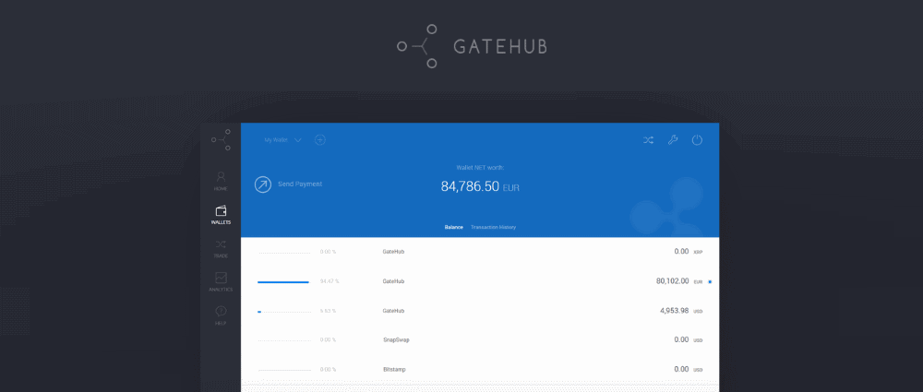The image size is (923, 392).
Task: Click the GateHub logo in sidebar
Action: (x=222, y=140)
